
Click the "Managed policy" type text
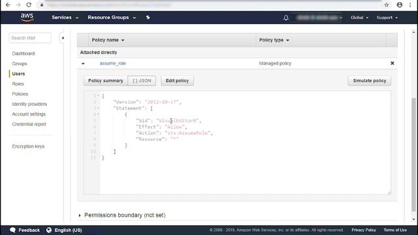coord(275,63)
